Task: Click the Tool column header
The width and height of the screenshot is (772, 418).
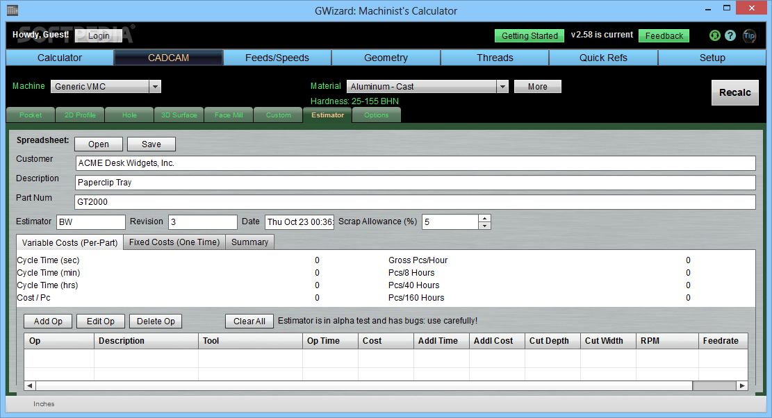Action: pyautogui.click(x=251, y=341)
